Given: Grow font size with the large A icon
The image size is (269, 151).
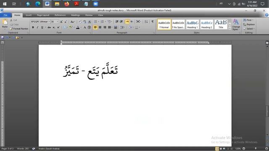Looking at the screenshot, I should point(61,22).
